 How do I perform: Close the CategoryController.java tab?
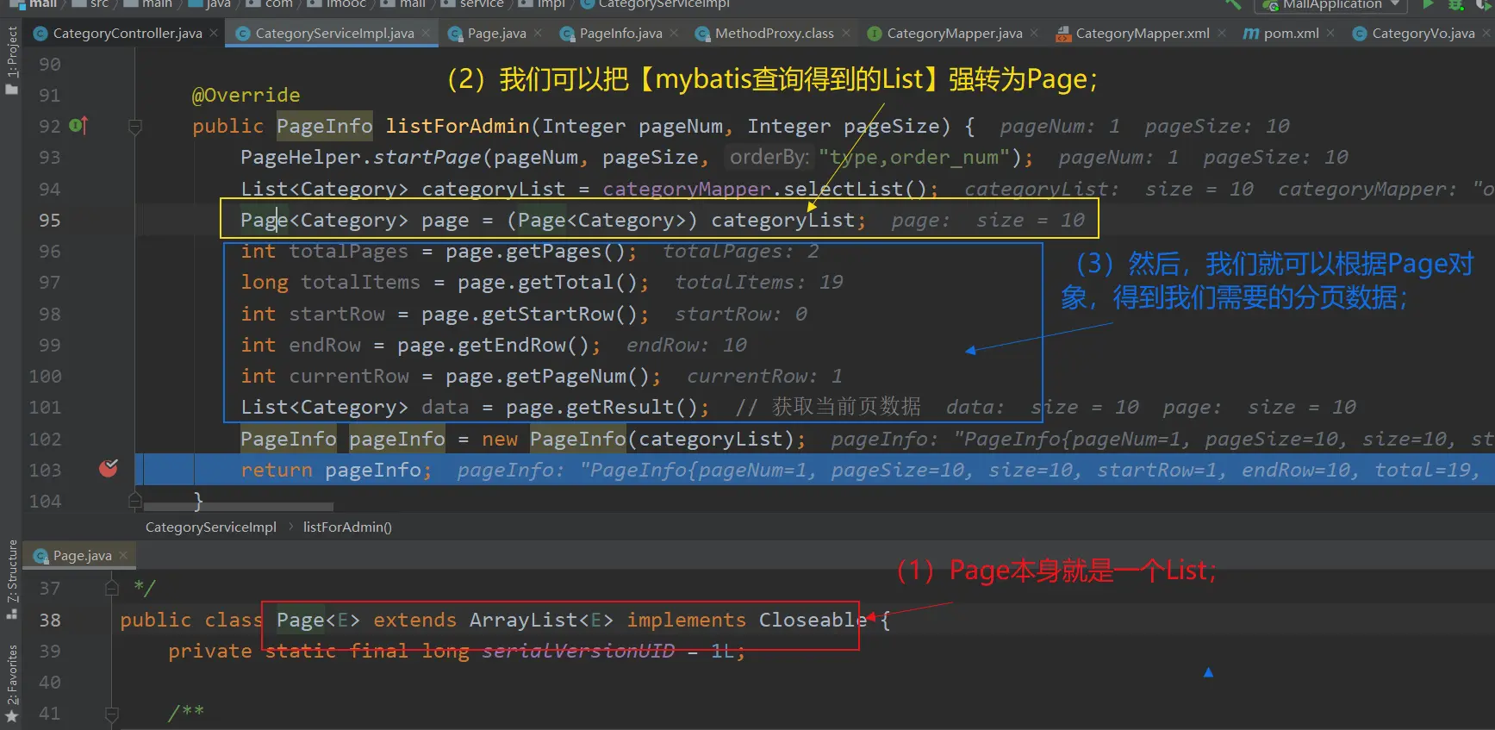point(214,34)
